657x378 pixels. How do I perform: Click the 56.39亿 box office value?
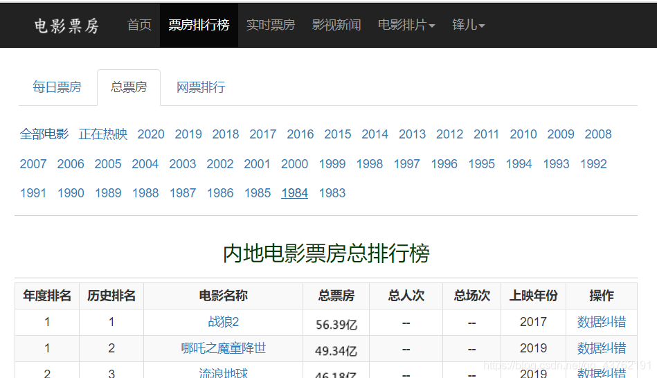click(x=336, y=325)
